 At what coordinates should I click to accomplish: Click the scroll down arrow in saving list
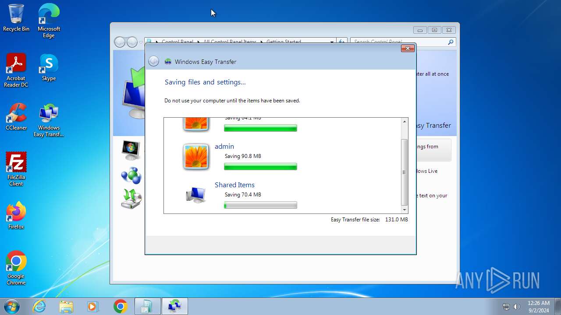(x=404, y=210)
